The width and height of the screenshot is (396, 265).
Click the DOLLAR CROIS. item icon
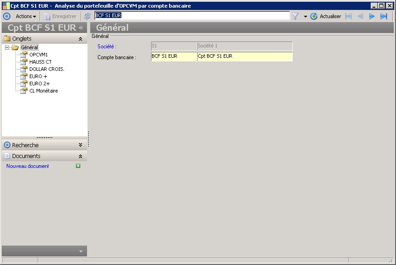(24, 69)
